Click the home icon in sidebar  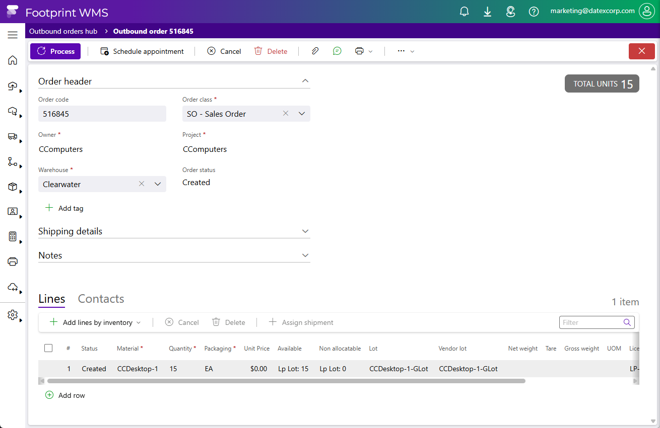(x=13, y=60)
